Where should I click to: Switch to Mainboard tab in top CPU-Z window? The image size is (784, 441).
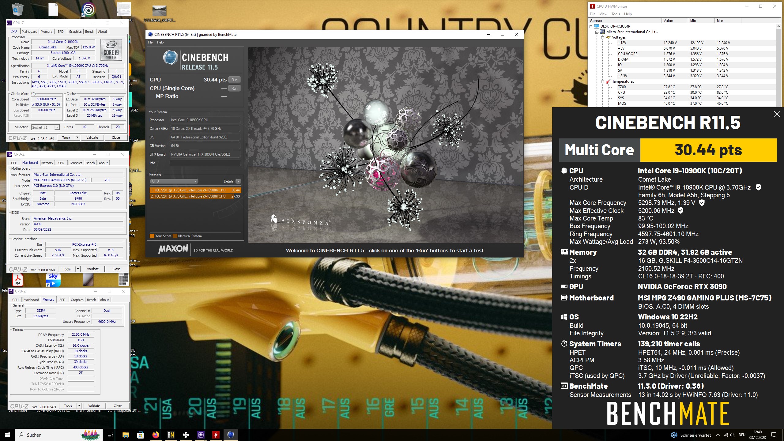(x=29, y=32)
